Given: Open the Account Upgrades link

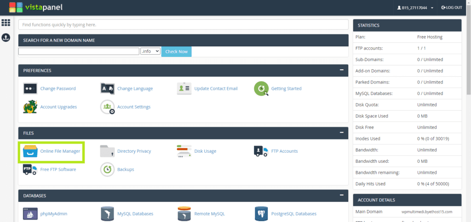Looking at the screenshot, I should [58, 107].
